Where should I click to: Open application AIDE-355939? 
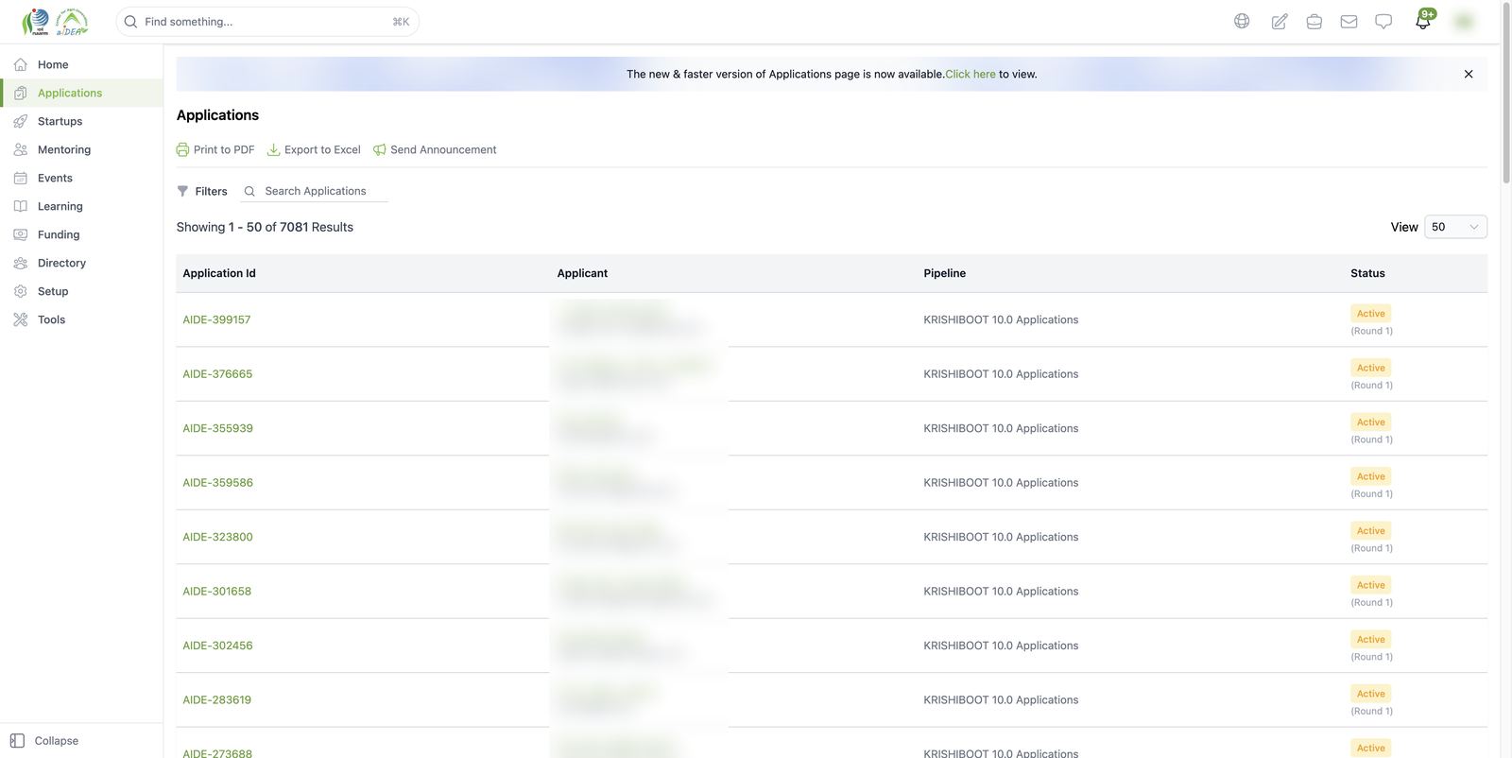tap(217, 428)
